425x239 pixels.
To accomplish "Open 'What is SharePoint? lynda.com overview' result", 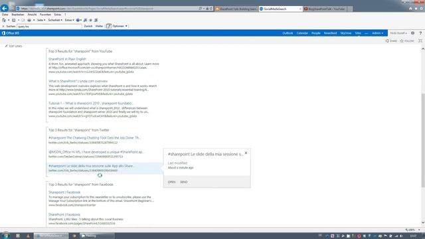I will (x=78, y=81).
